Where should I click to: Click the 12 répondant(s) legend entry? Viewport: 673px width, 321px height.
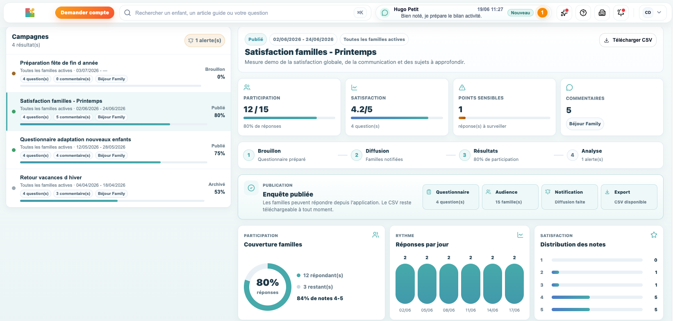pyautogui.click(x=320, y=276)
